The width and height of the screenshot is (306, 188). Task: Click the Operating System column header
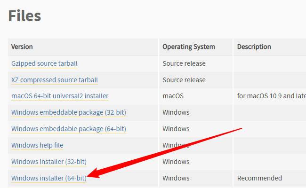click(x=188, y=47)
